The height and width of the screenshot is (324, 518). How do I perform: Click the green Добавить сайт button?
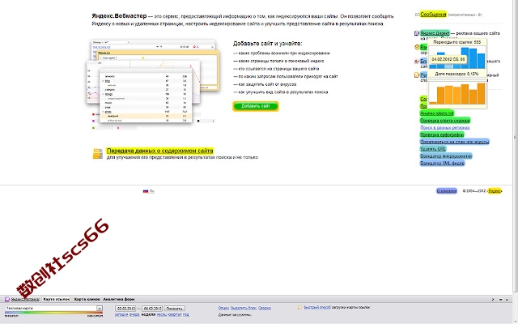pyautogui.click(x=256, y=106)
